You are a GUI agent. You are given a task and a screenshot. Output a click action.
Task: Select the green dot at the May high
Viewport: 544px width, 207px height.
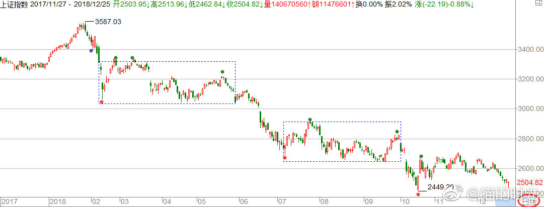(222, 72)
